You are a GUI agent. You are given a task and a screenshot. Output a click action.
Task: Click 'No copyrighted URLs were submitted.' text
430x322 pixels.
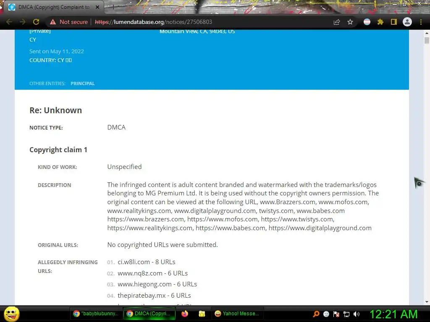click(x=163, y=245)
